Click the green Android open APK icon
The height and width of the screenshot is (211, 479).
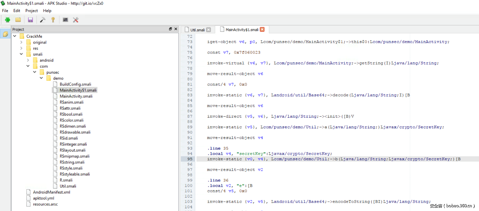(x=7, y=20)
